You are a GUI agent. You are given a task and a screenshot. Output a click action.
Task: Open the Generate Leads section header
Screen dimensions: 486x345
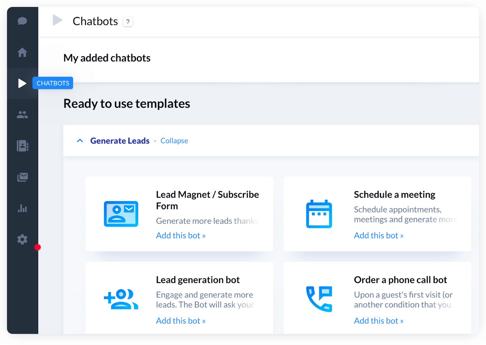[120, 141]
